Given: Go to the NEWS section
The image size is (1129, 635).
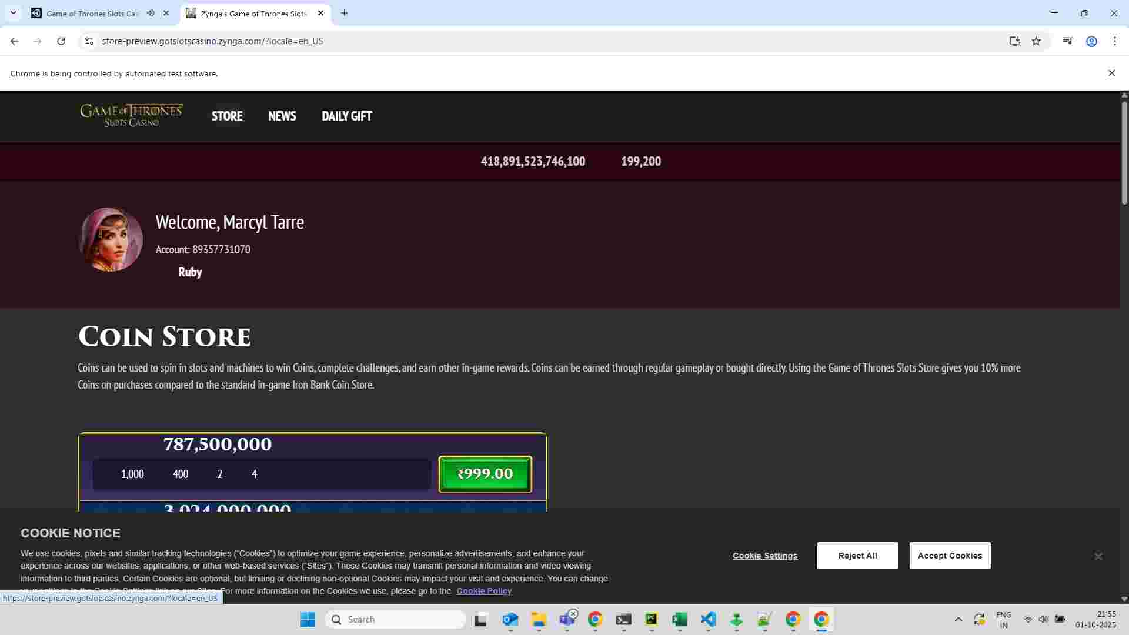Looking at the screenshot, I should (x=282, y=116).
